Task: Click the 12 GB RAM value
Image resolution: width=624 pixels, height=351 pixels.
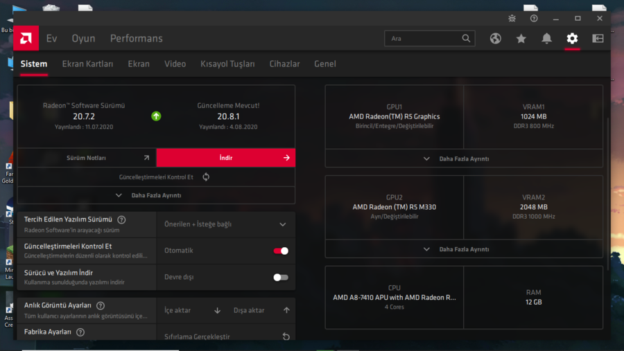Action: click(x=533, y=302)
